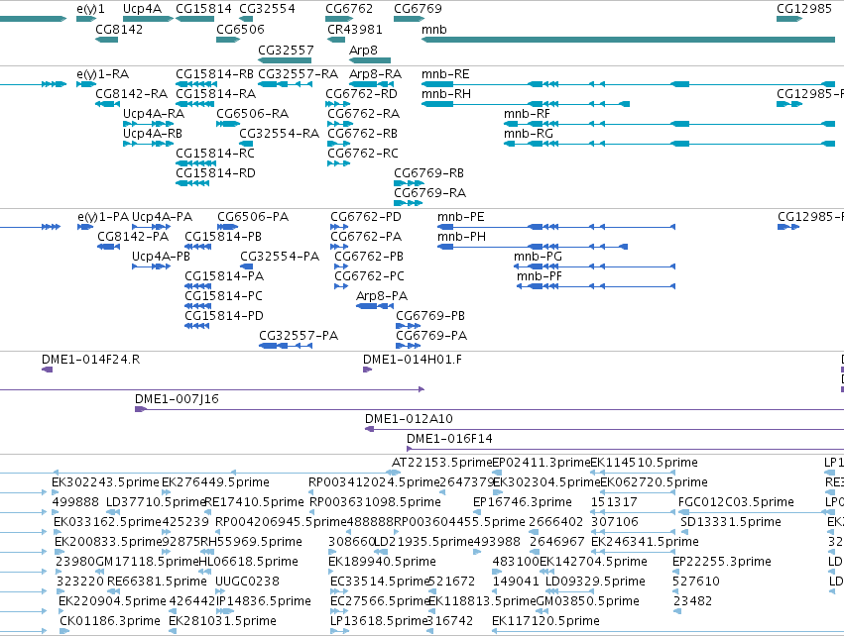Select the Ucp4A-RB transcript label
This screenshot has width=844, height=636.
pyautogui.click(x=153, y=134)
